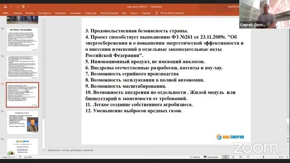
Task: Start Slide Show from status bar icon
Action: tap(248, 157)
